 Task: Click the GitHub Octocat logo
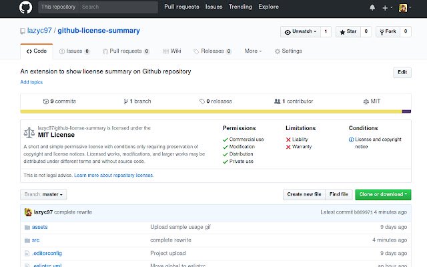pos(25,7)
